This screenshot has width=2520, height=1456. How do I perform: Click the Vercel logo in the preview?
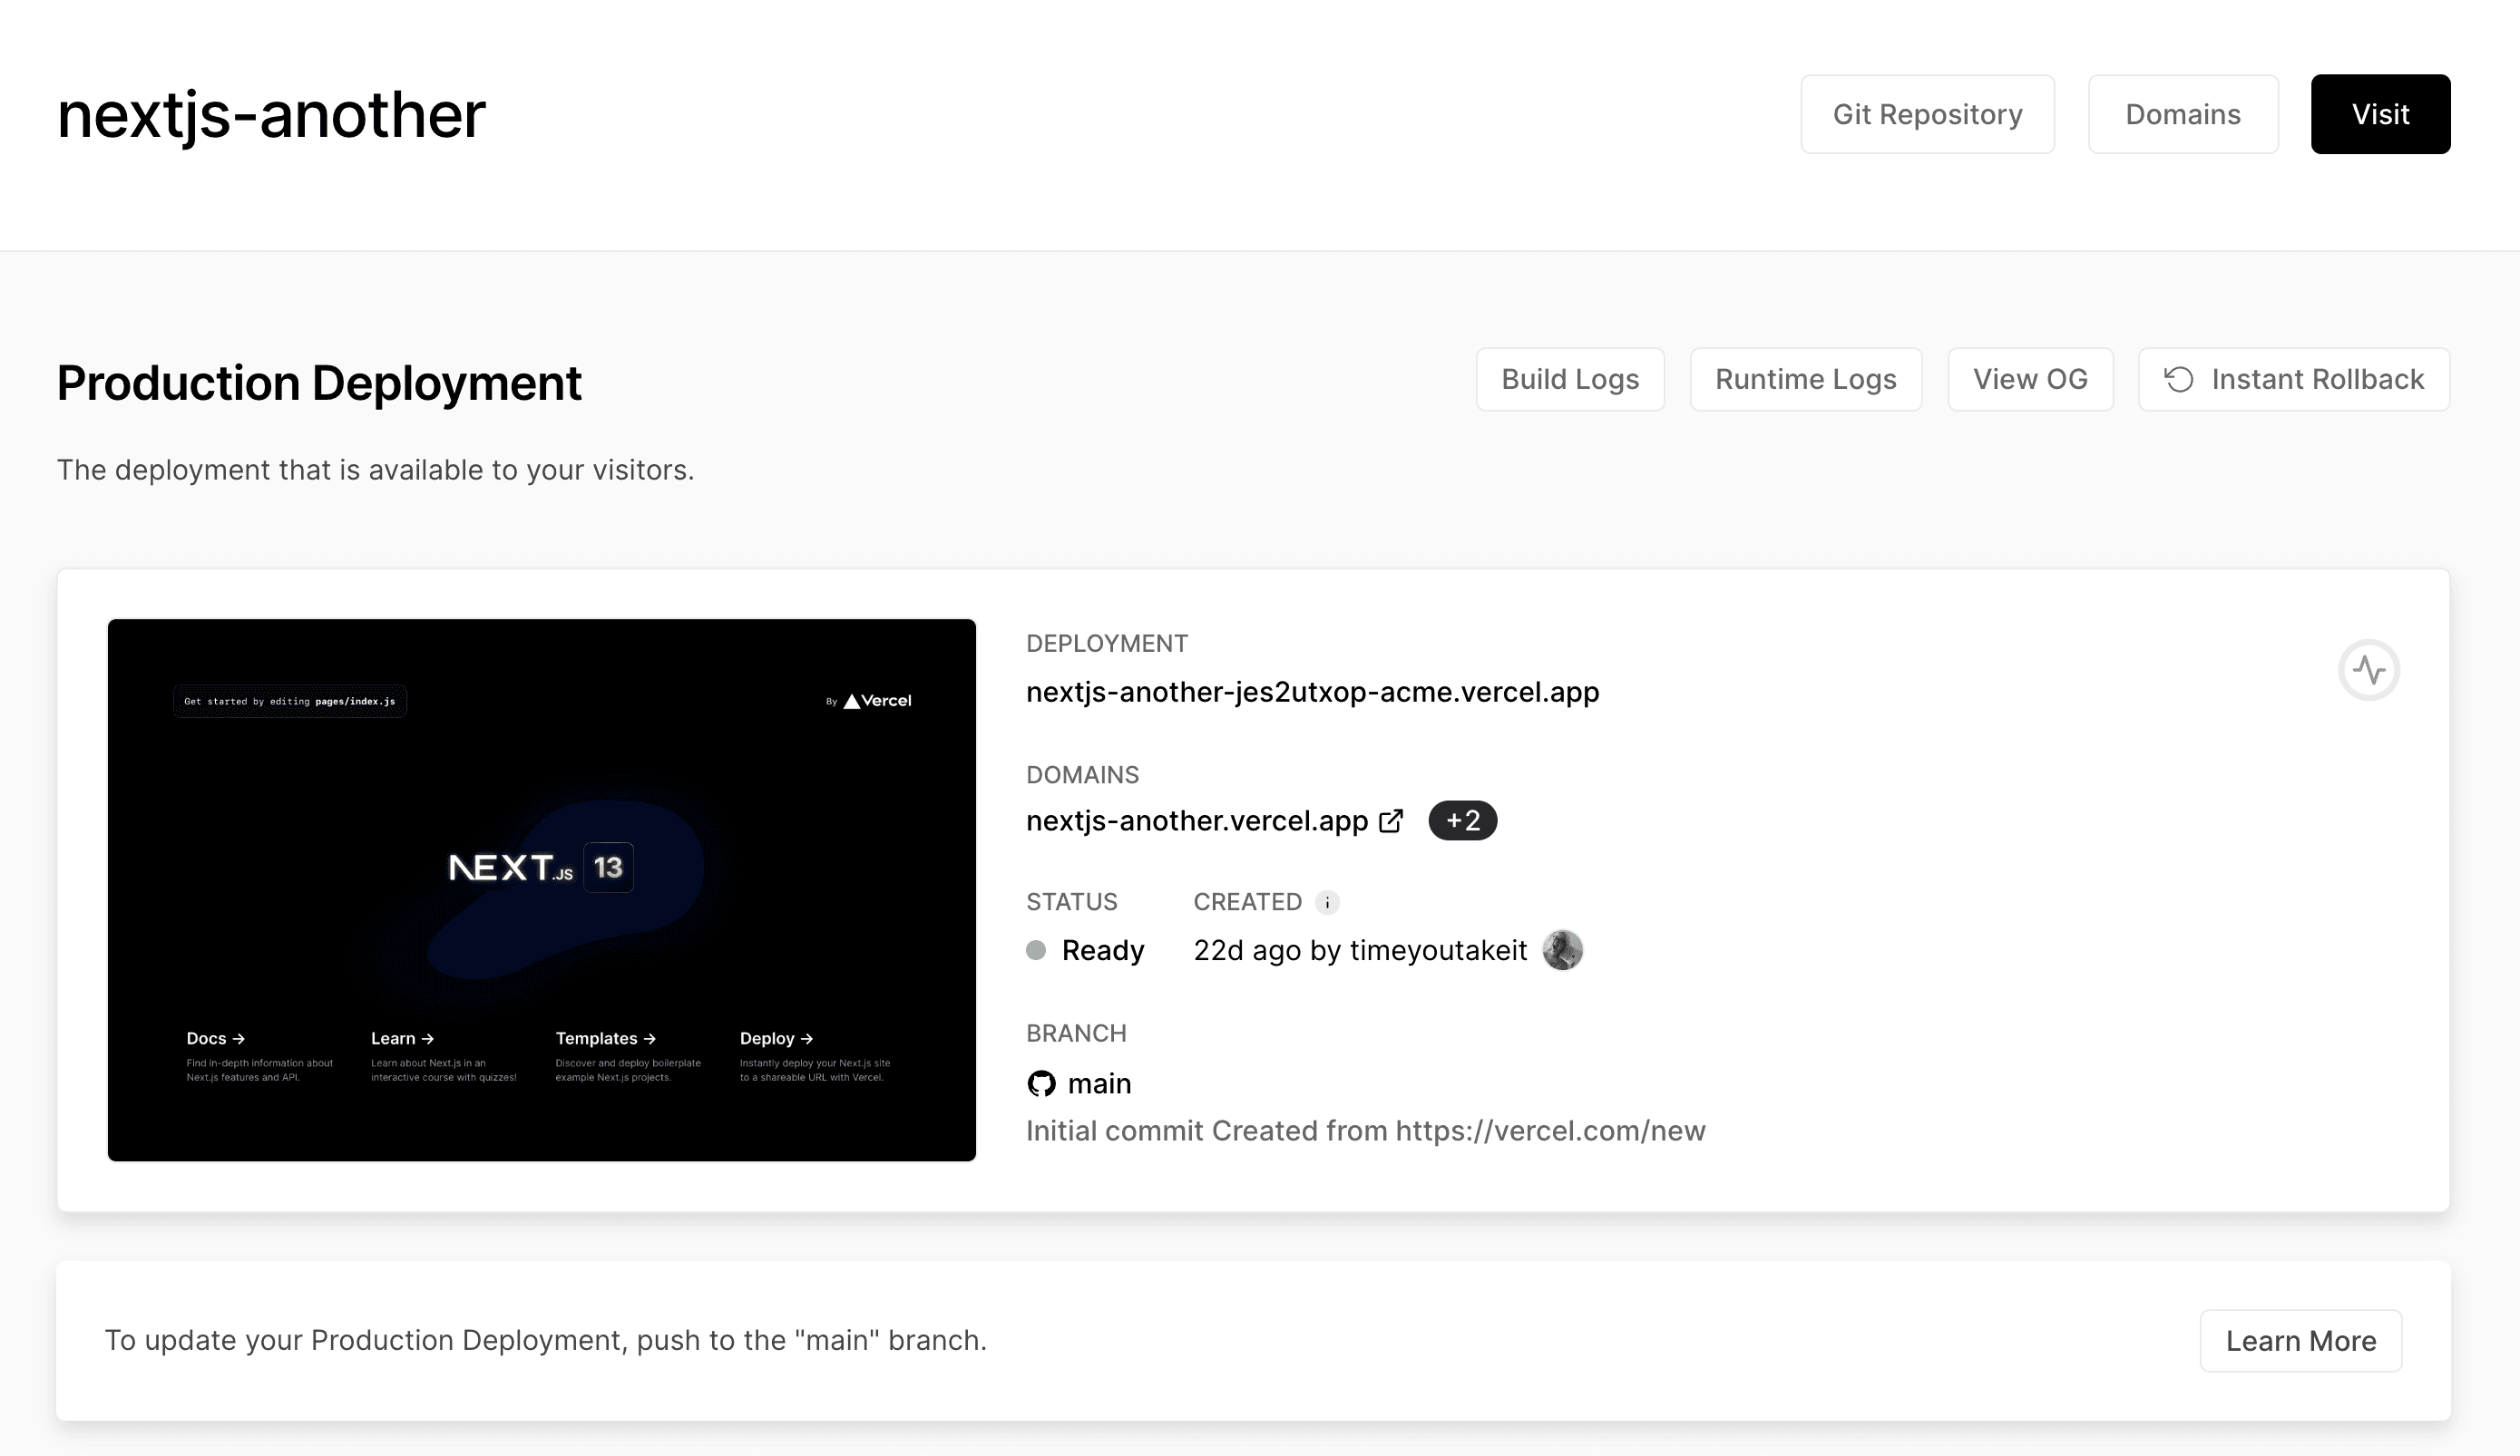pyautogui.click(x=876, y=701)
